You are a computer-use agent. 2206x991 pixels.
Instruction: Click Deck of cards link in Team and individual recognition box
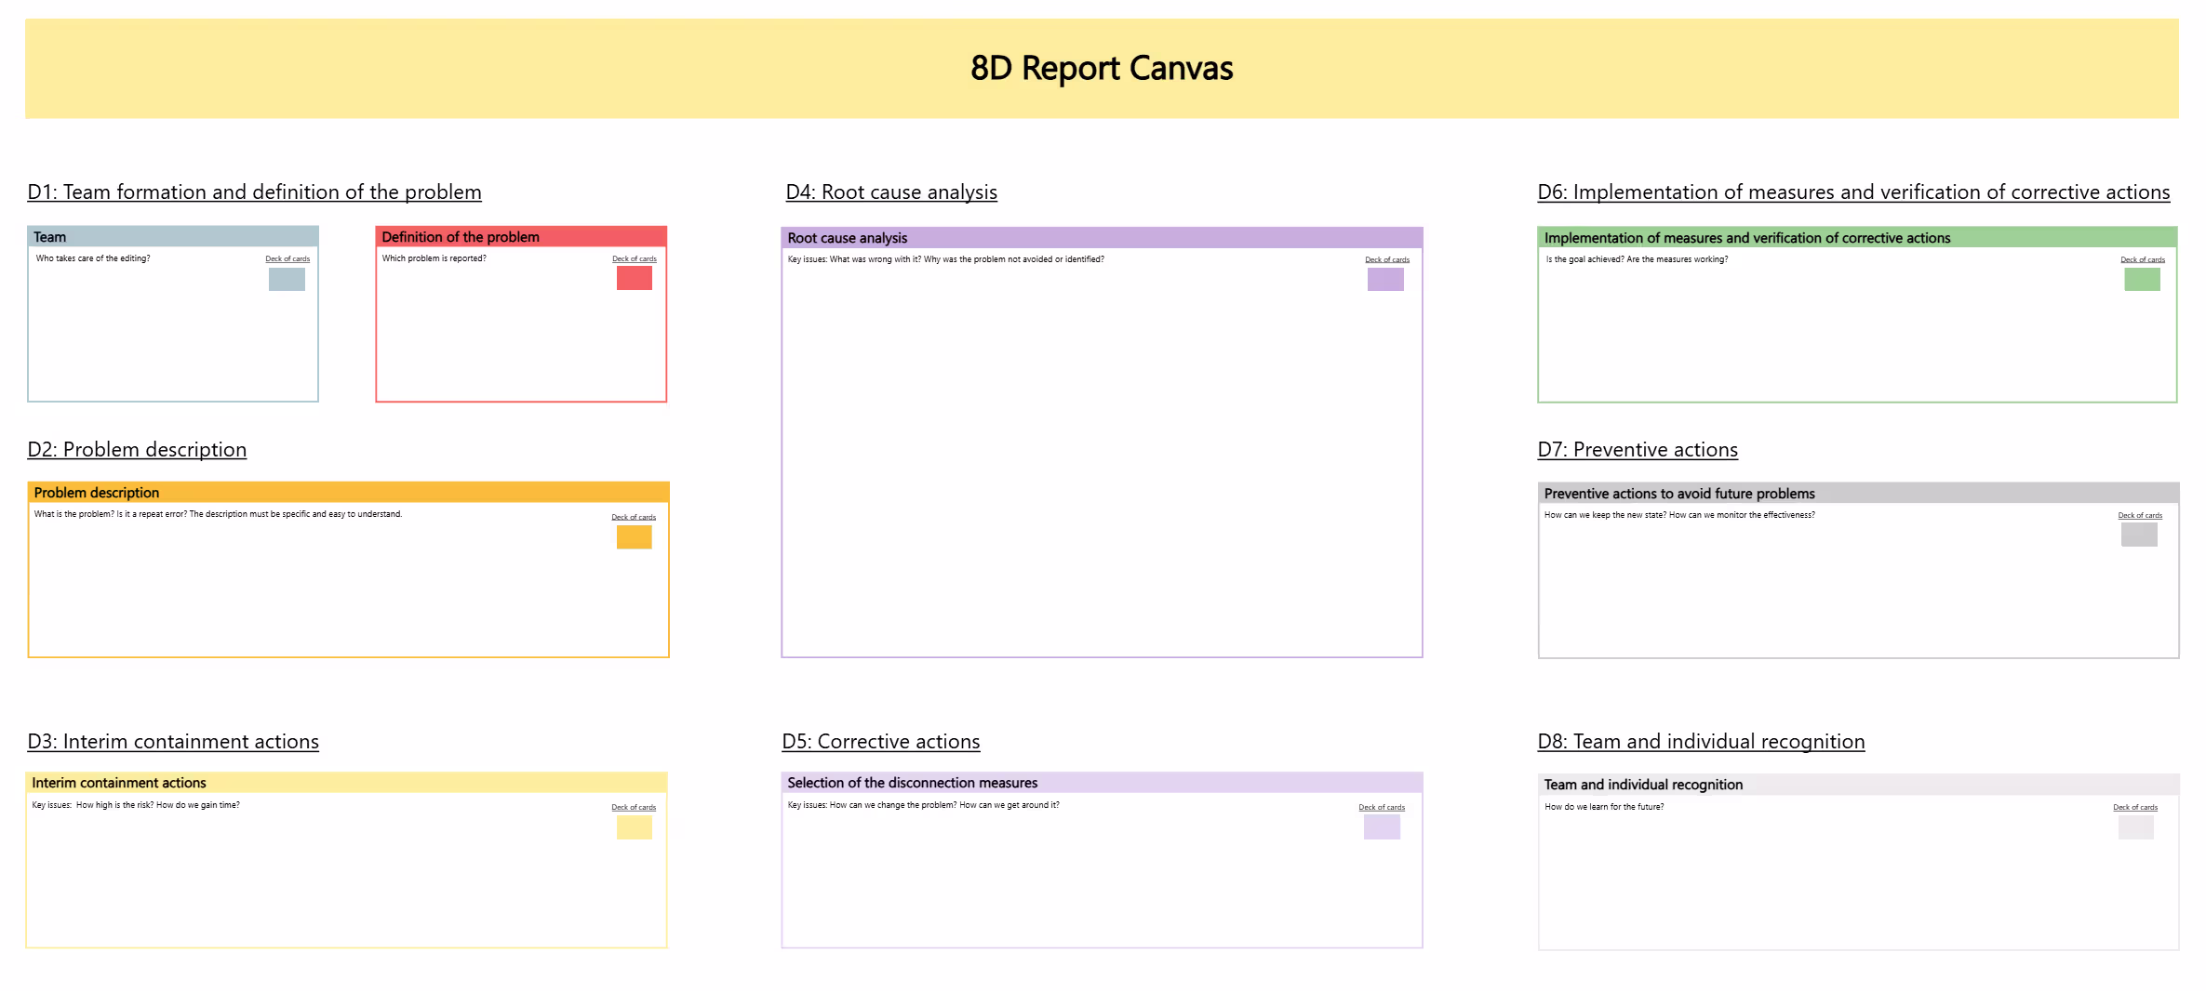[2135, 807]
